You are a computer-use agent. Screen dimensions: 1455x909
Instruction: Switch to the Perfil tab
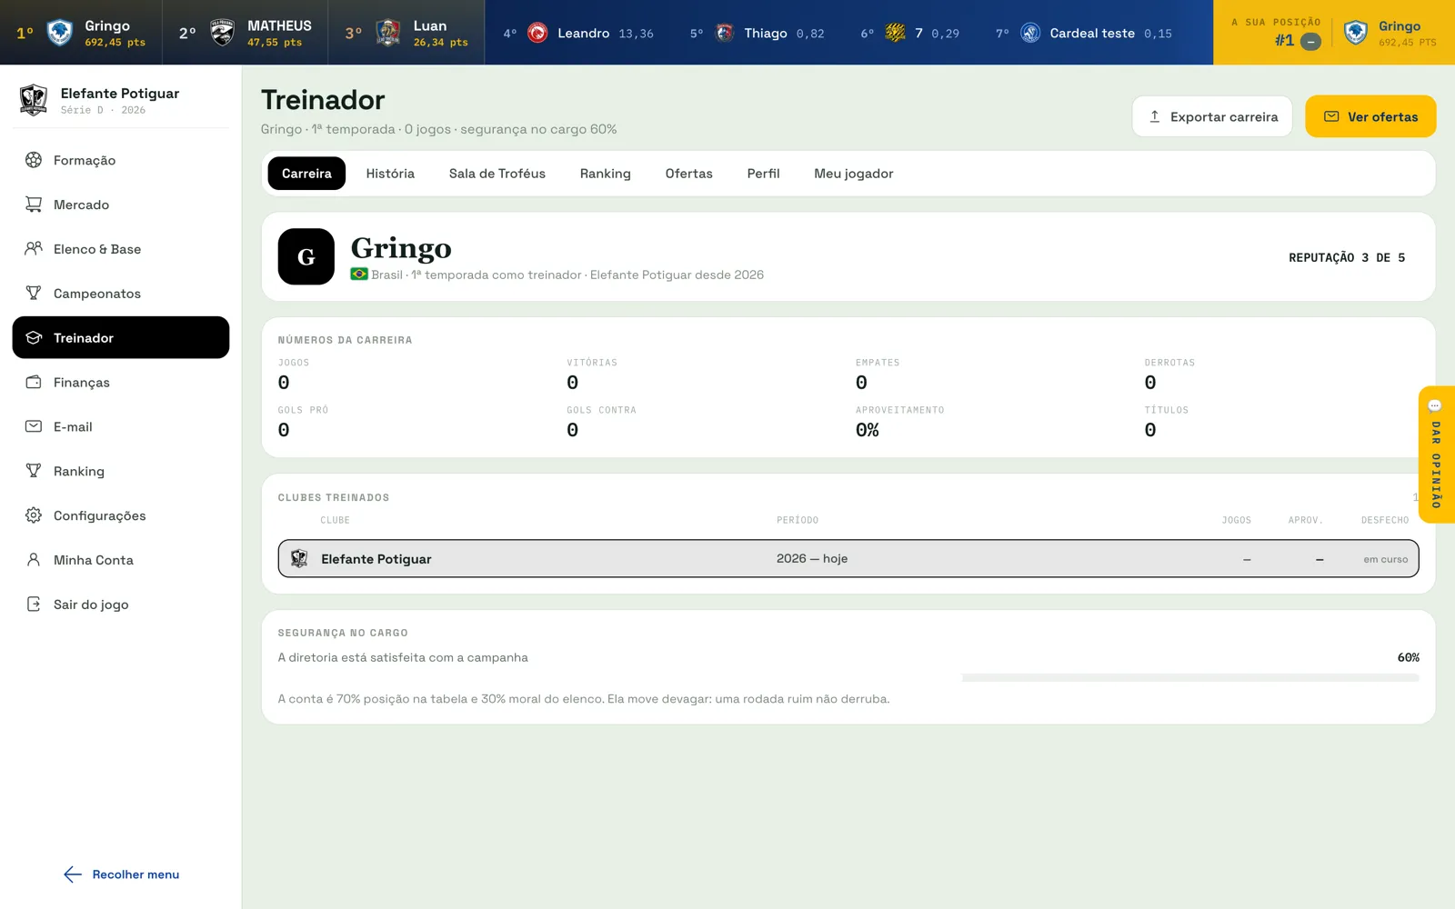[x=764, y=174]
